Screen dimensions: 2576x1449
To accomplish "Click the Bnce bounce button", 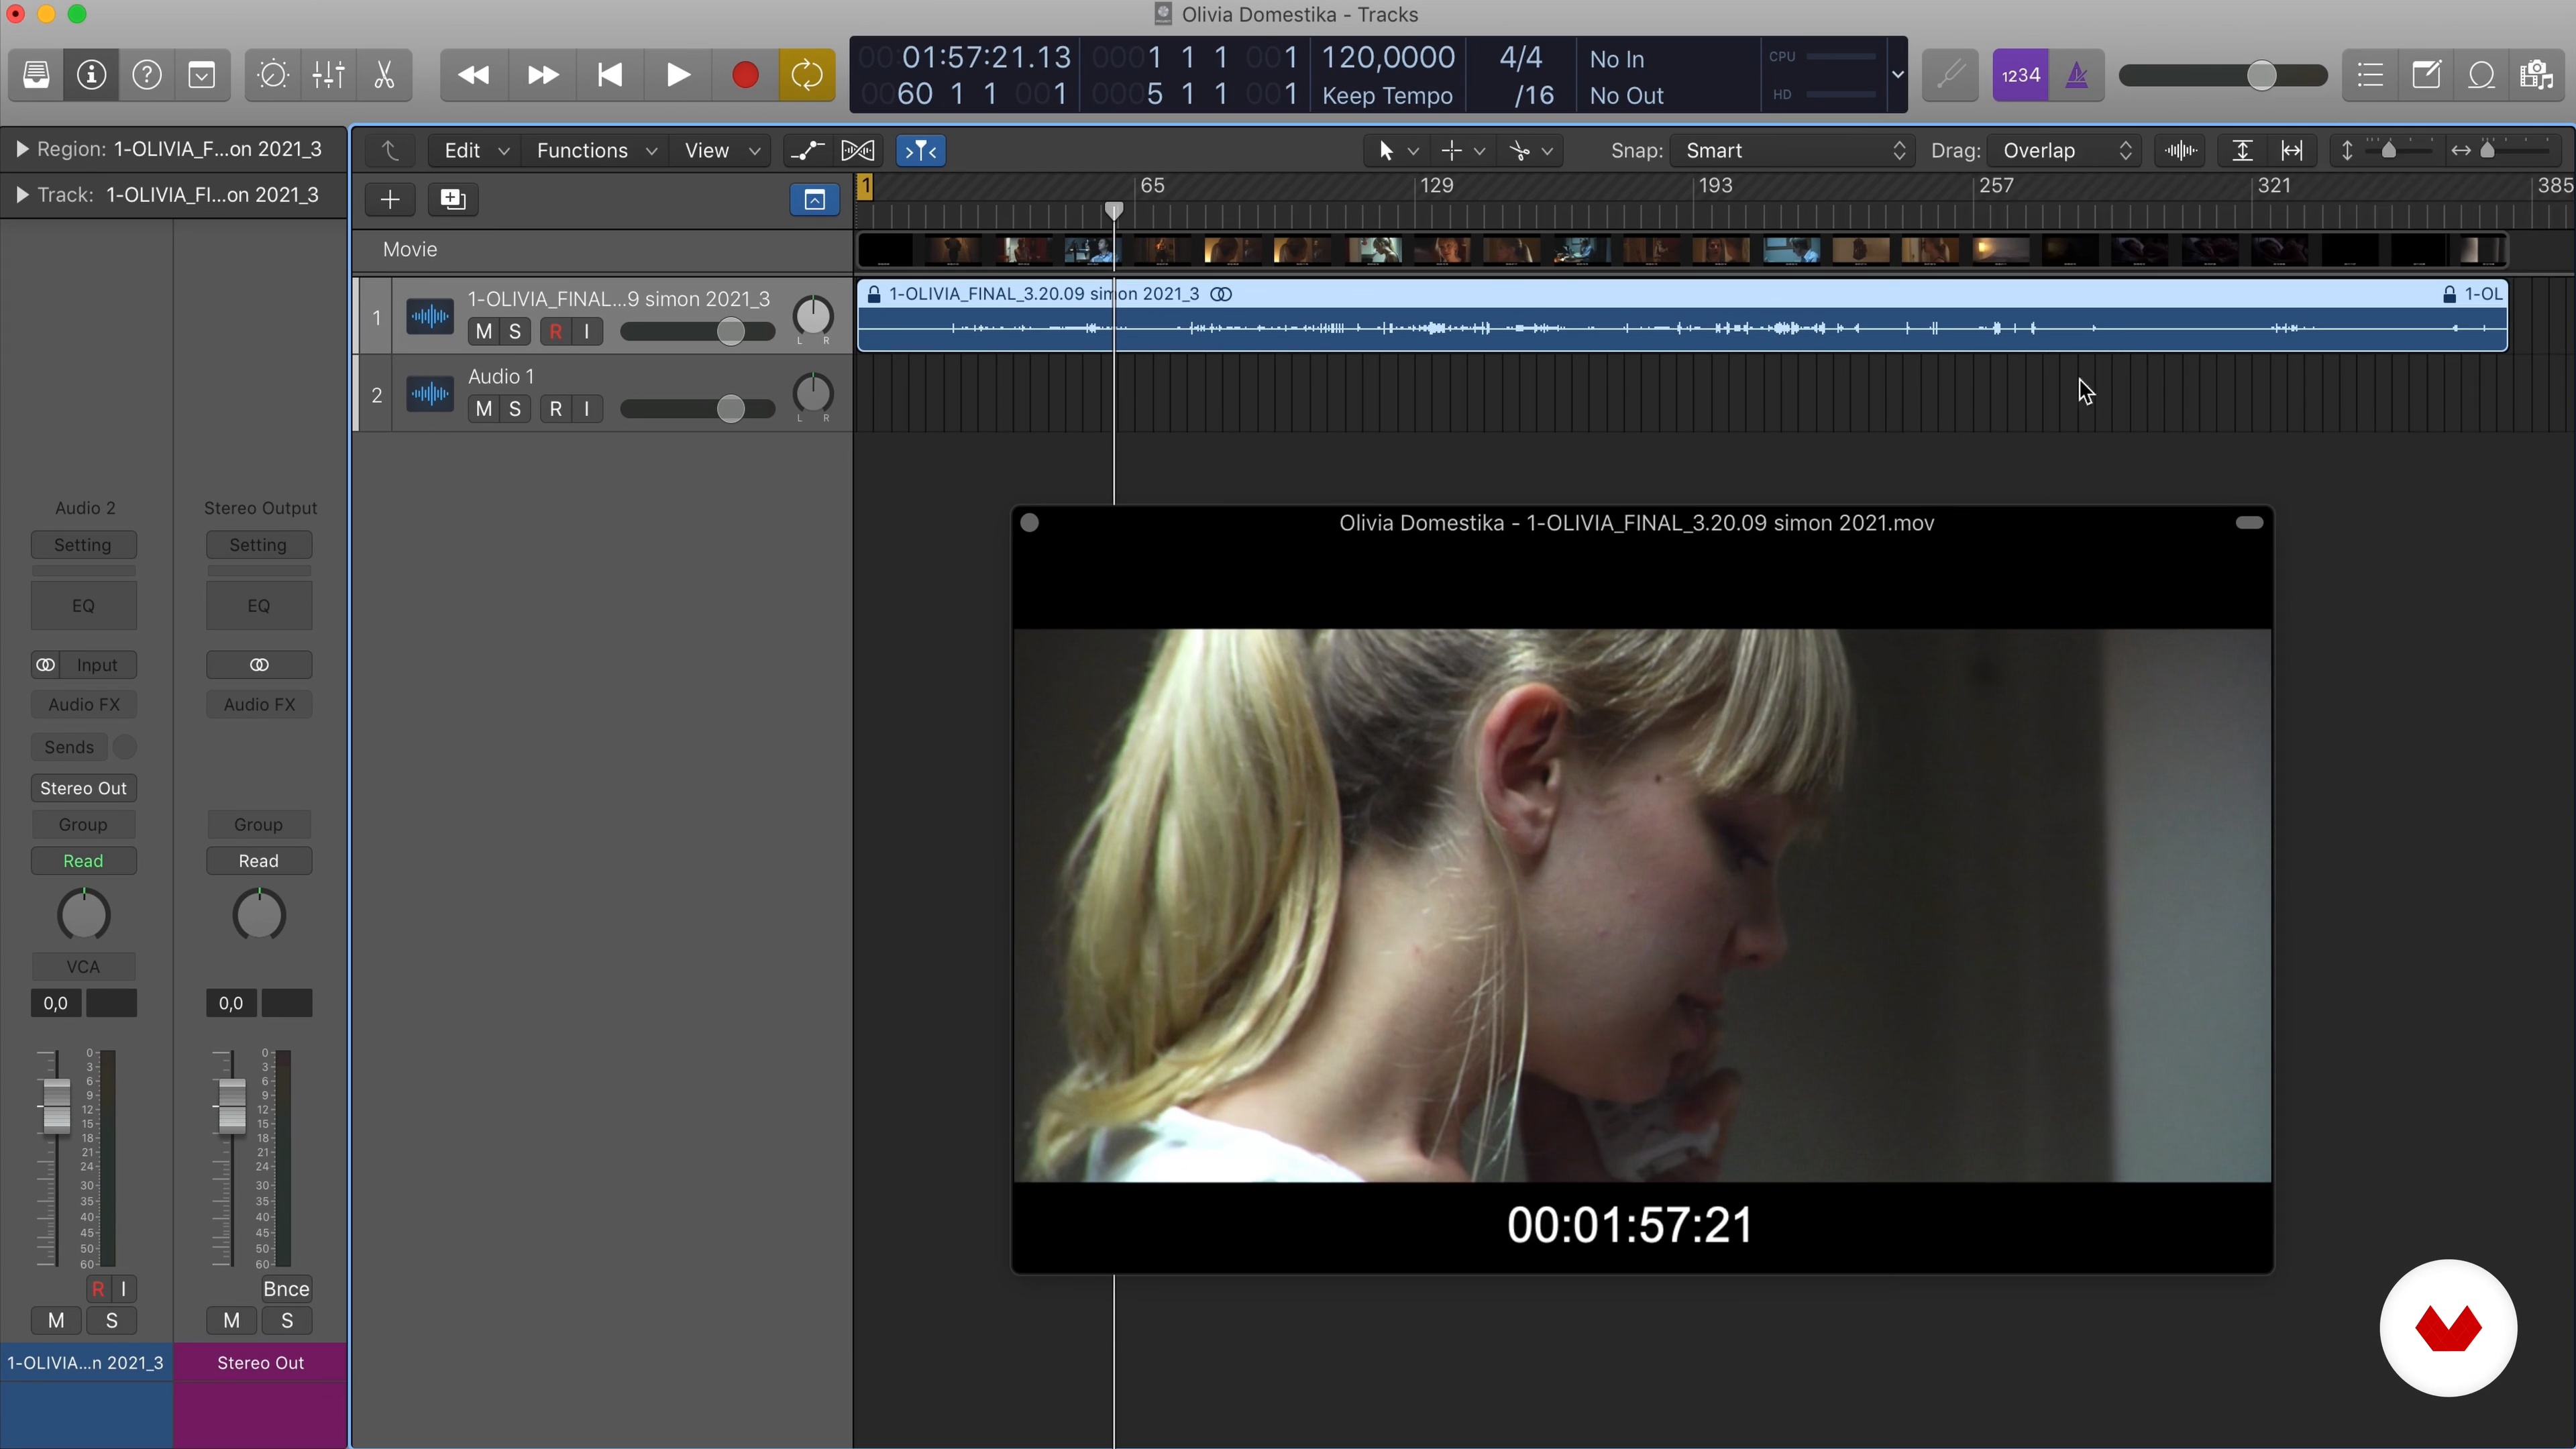I will click(x=286, y=1289).
